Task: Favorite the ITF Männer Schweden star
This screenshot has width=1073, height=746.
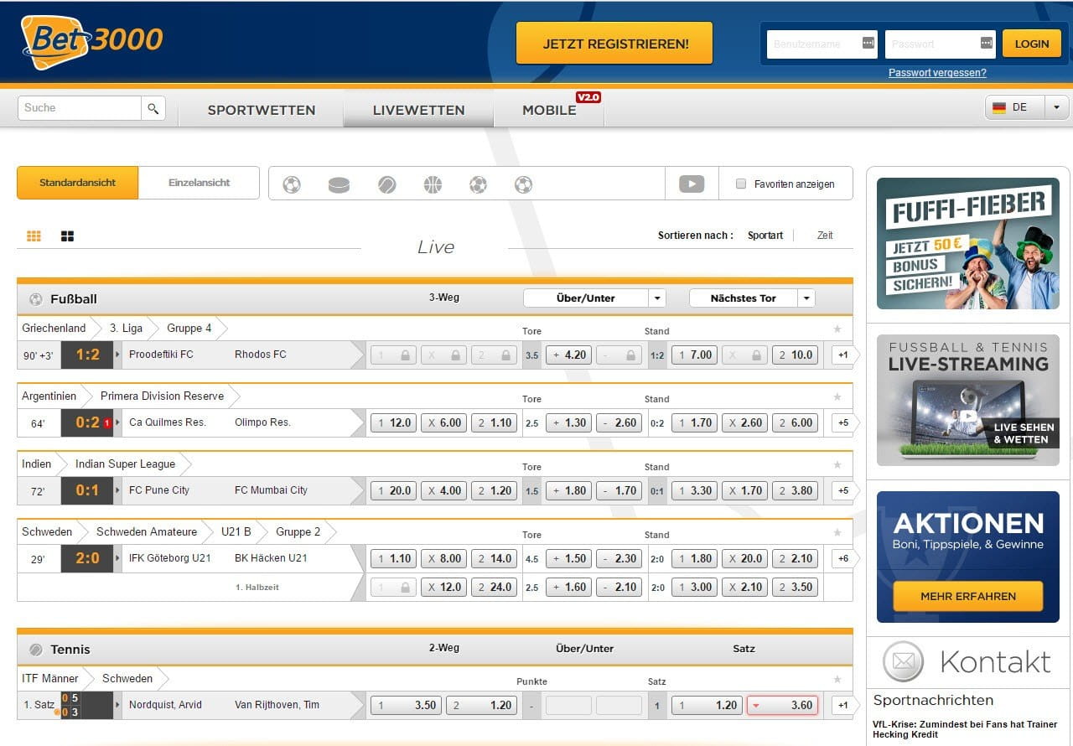Action: point(837,680)
